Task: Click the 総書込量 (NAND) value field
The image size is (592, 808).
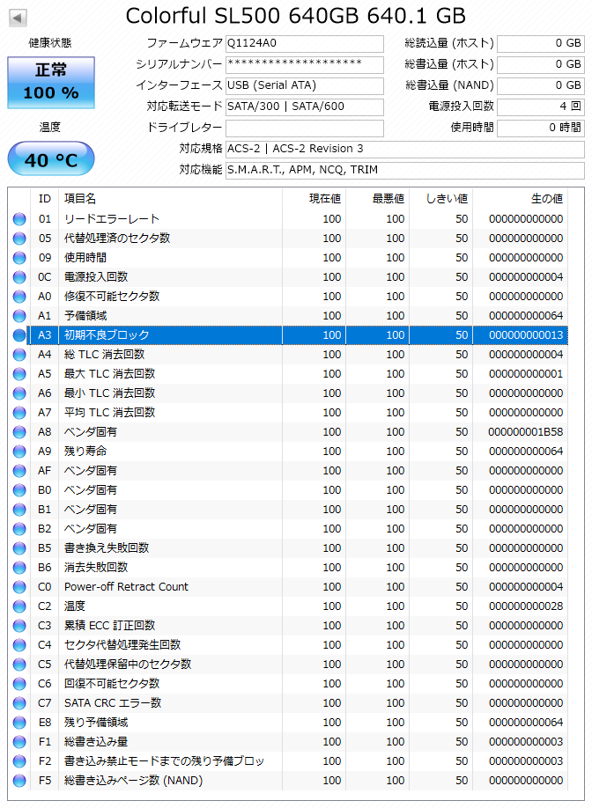Action: pos(540,85)
